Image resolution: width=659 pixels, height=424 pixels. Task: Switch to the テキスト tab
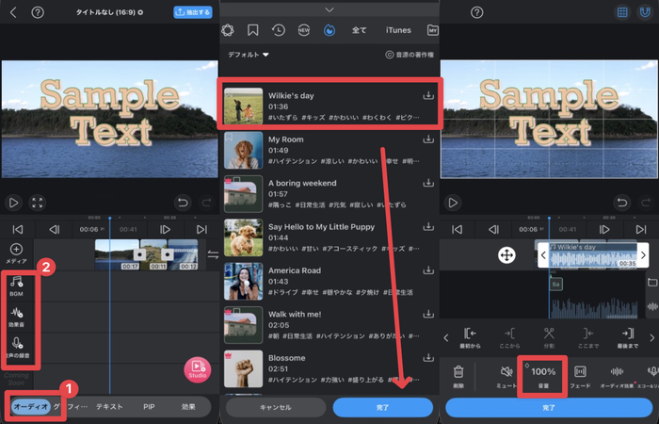pyautogui.click(x=110, y=407)
